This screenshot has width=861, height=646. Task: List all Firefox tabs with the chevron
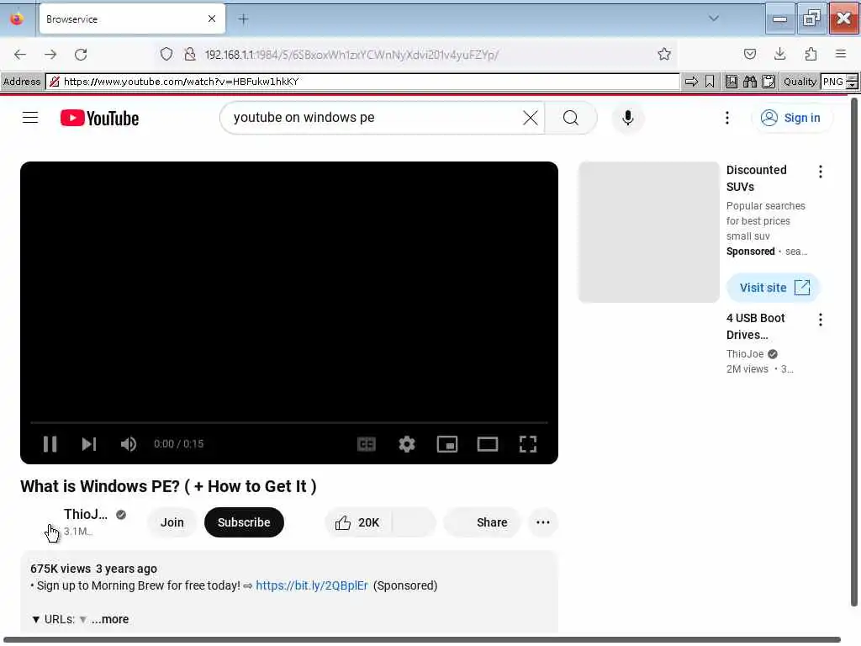[713, 19]
